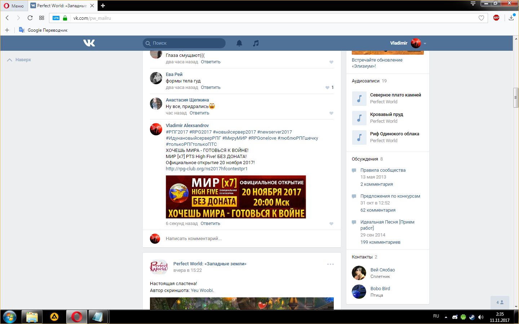Click the discussion icon beside Правила сообщества
Viewport: 519px width, 324px height.
click(x=354, y=170)
